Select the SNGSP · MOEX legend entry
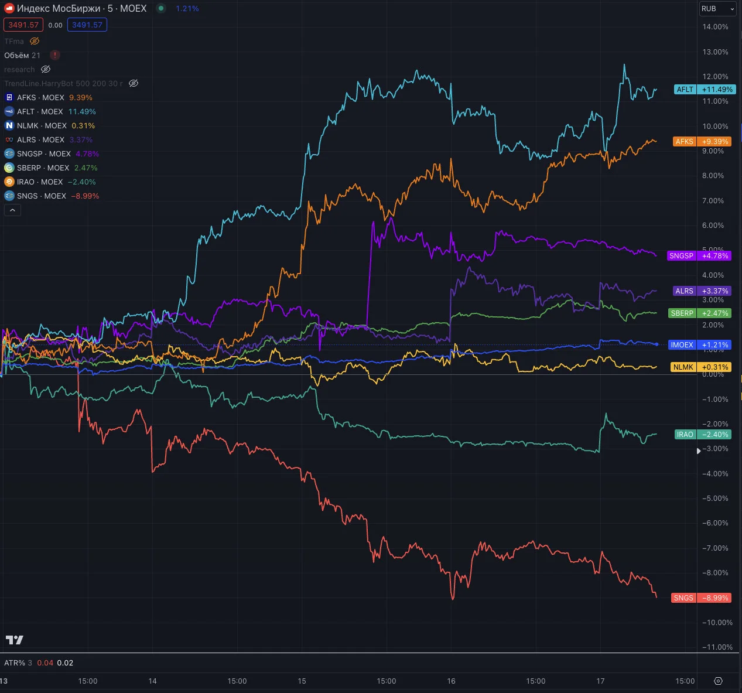This screenshot has height=693, width=742. click(44, 153)
